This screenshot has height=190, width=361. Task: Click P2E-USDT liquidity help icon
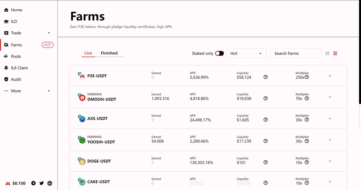click(266, 77)
